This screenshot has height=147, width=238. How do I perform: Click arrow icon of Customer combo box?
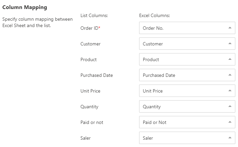point(230,43)
